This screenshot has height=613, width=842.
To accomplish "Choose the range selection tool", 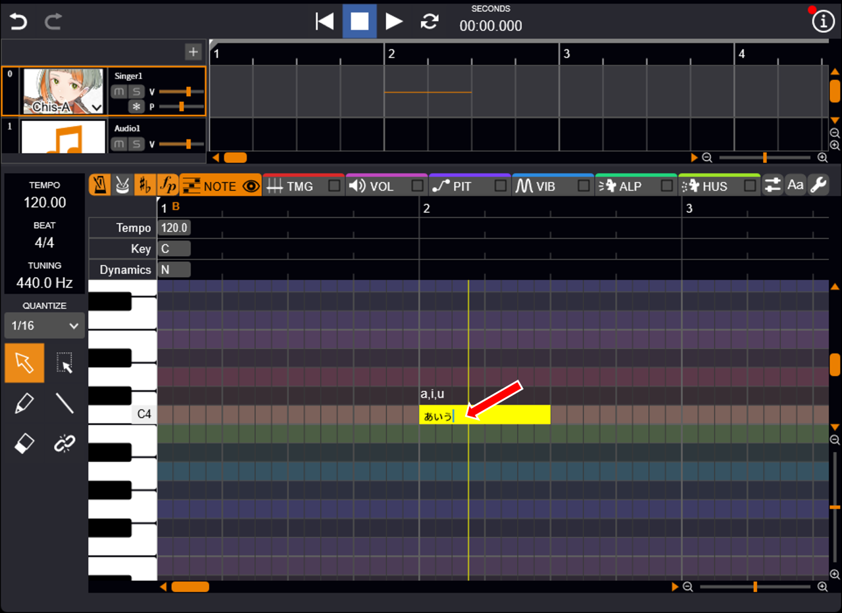I will (x=64, y=363).
